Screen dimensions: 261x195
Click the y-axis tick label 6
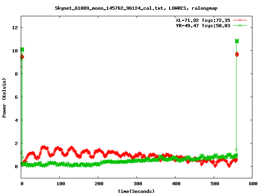[16, 97]
